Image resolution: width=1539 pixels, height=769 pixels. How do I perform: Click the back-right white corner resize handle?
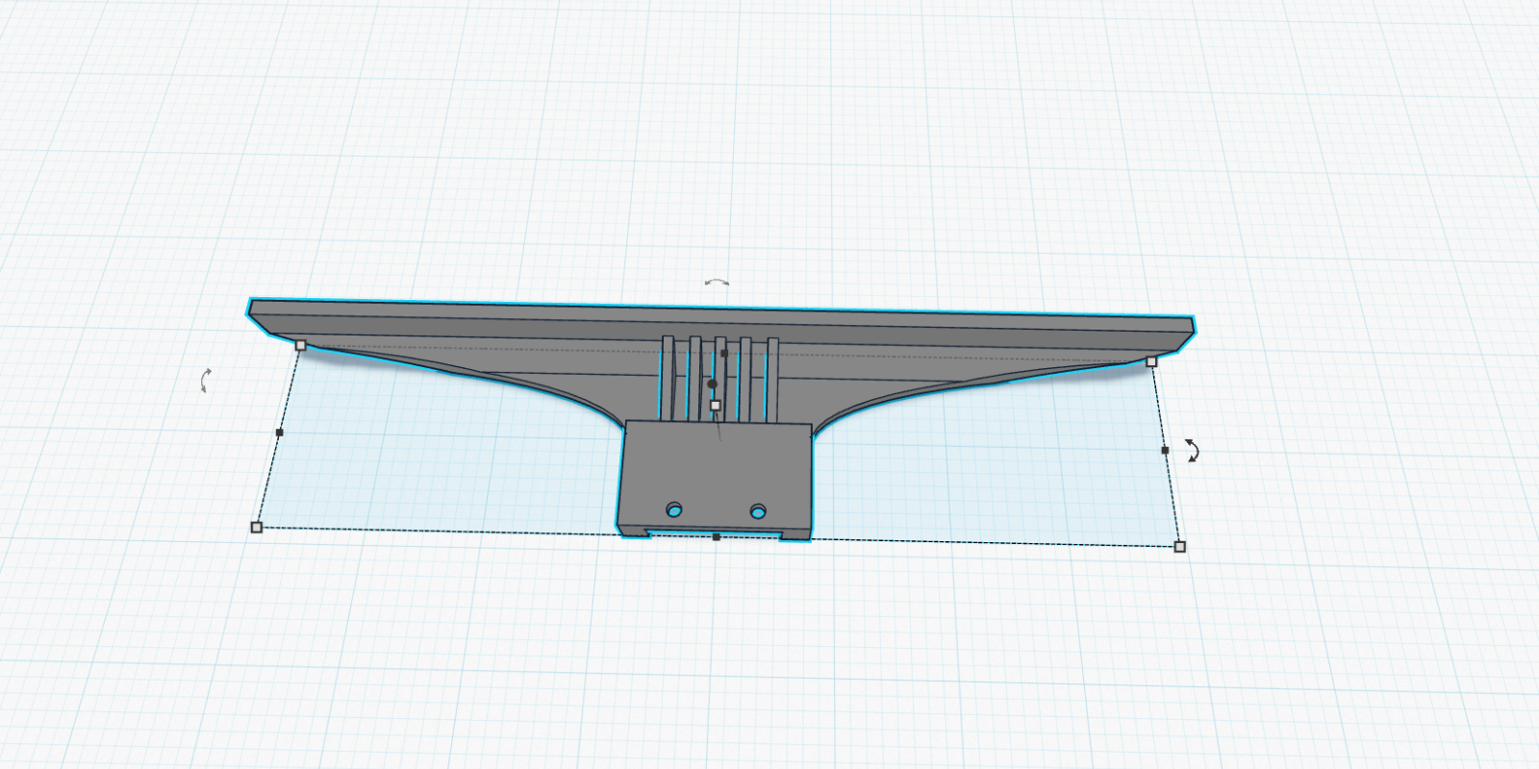tap(1151, 361)
